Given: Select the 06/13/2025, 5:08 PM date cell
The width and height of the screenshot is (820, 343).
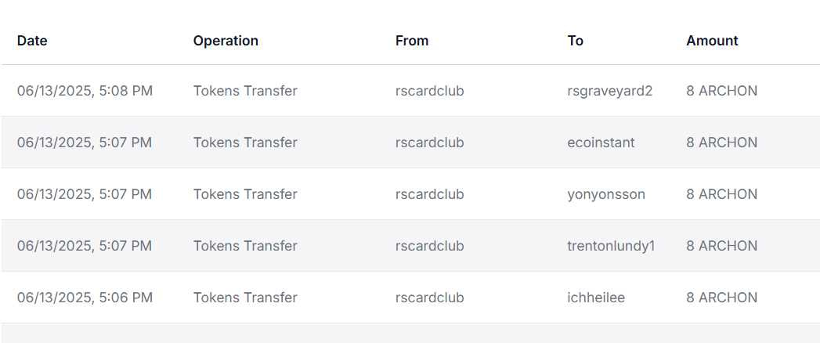Looking at the screenshot, I should click(x=85, y=91).
